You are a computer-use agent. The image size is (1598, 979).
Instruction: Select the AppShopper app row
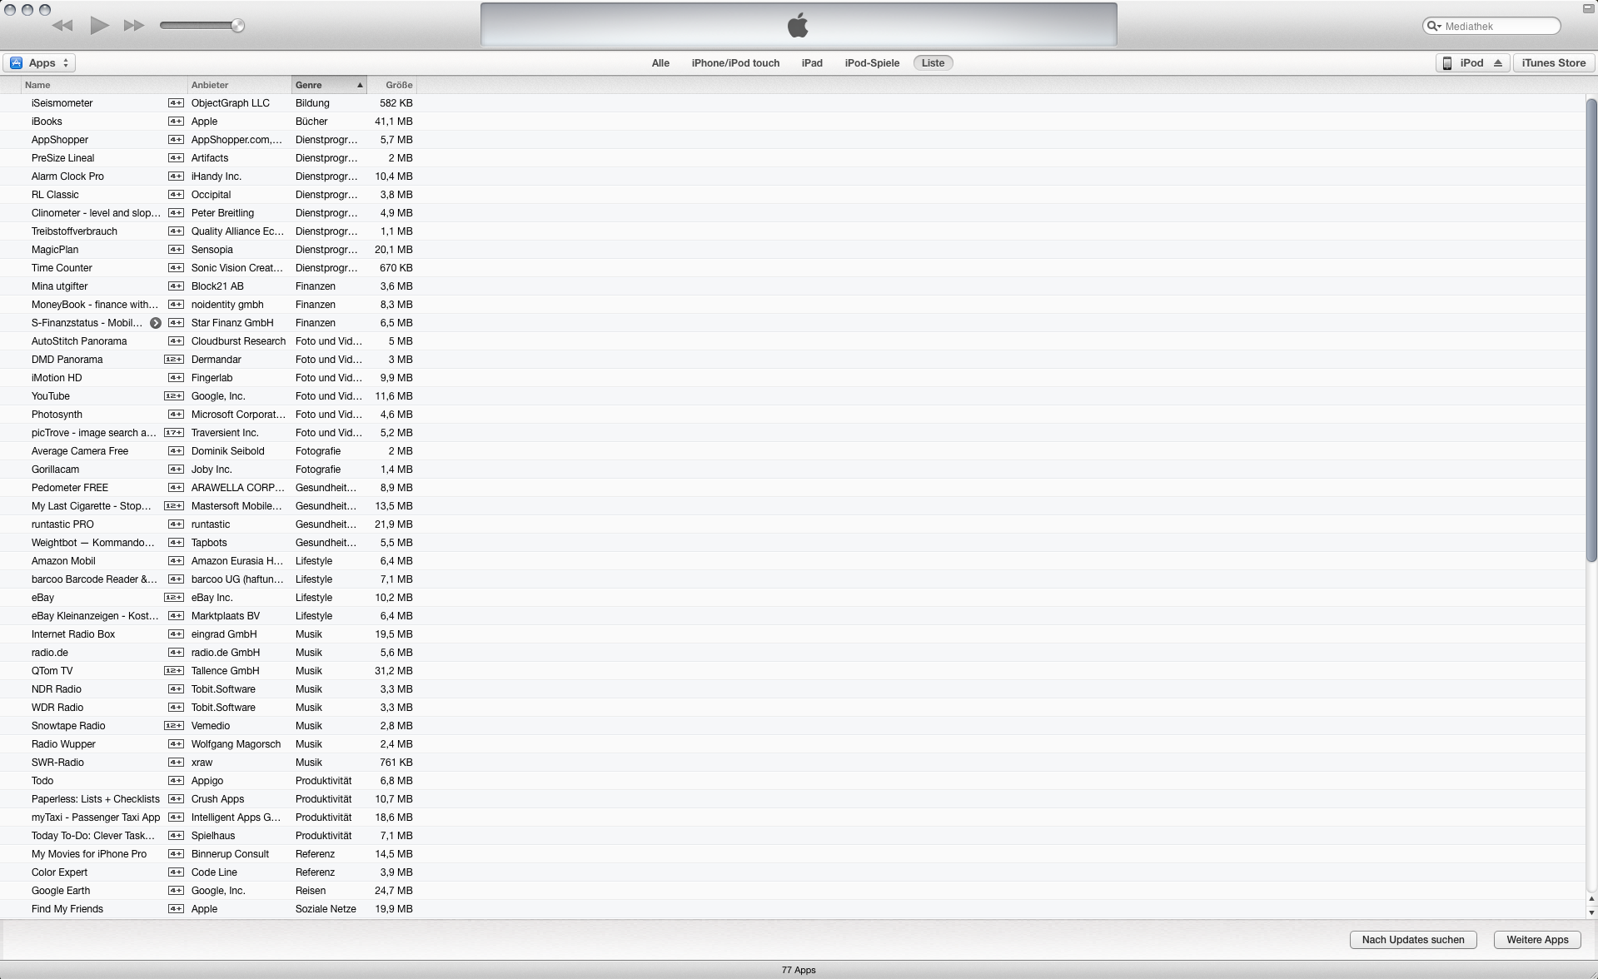pos(792,140)
